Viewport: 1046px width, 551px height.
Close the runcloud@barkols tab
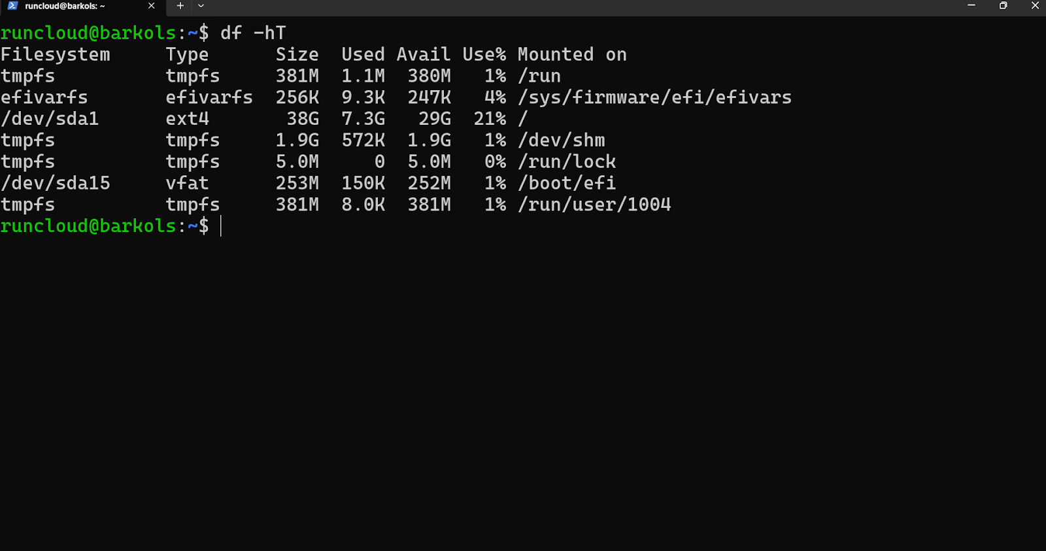[x=152, y=6]
